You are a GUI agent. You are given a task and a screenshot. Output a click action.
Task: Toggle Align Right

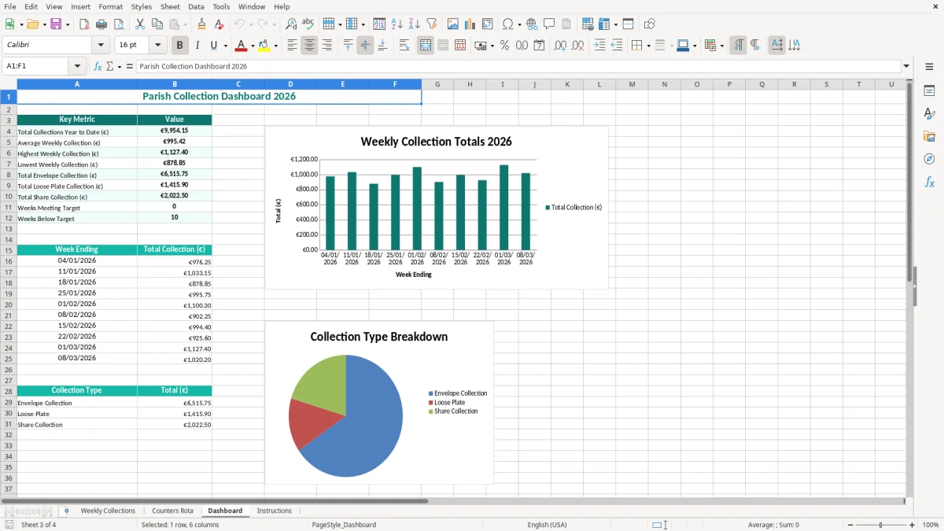click(326, 46)
